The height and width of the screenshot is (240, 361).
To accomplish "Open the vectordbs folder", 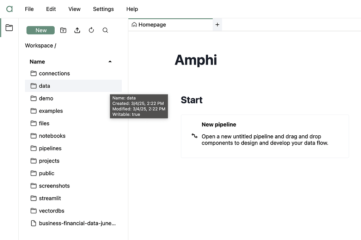I will [x=51, y=210].
